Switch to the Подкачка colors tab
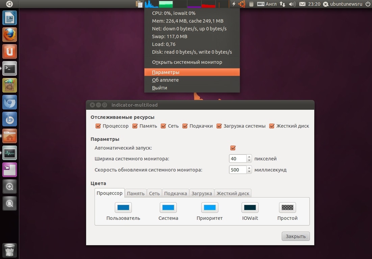The image size is (372, 259). pos(176,193)
